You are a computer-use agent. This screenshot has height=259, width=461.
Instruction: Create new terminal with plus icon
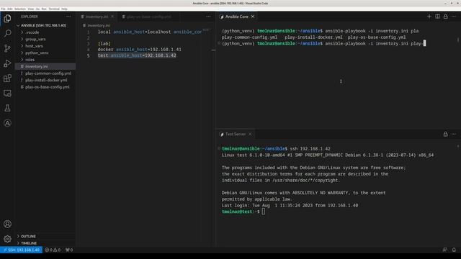coord(429,17)
